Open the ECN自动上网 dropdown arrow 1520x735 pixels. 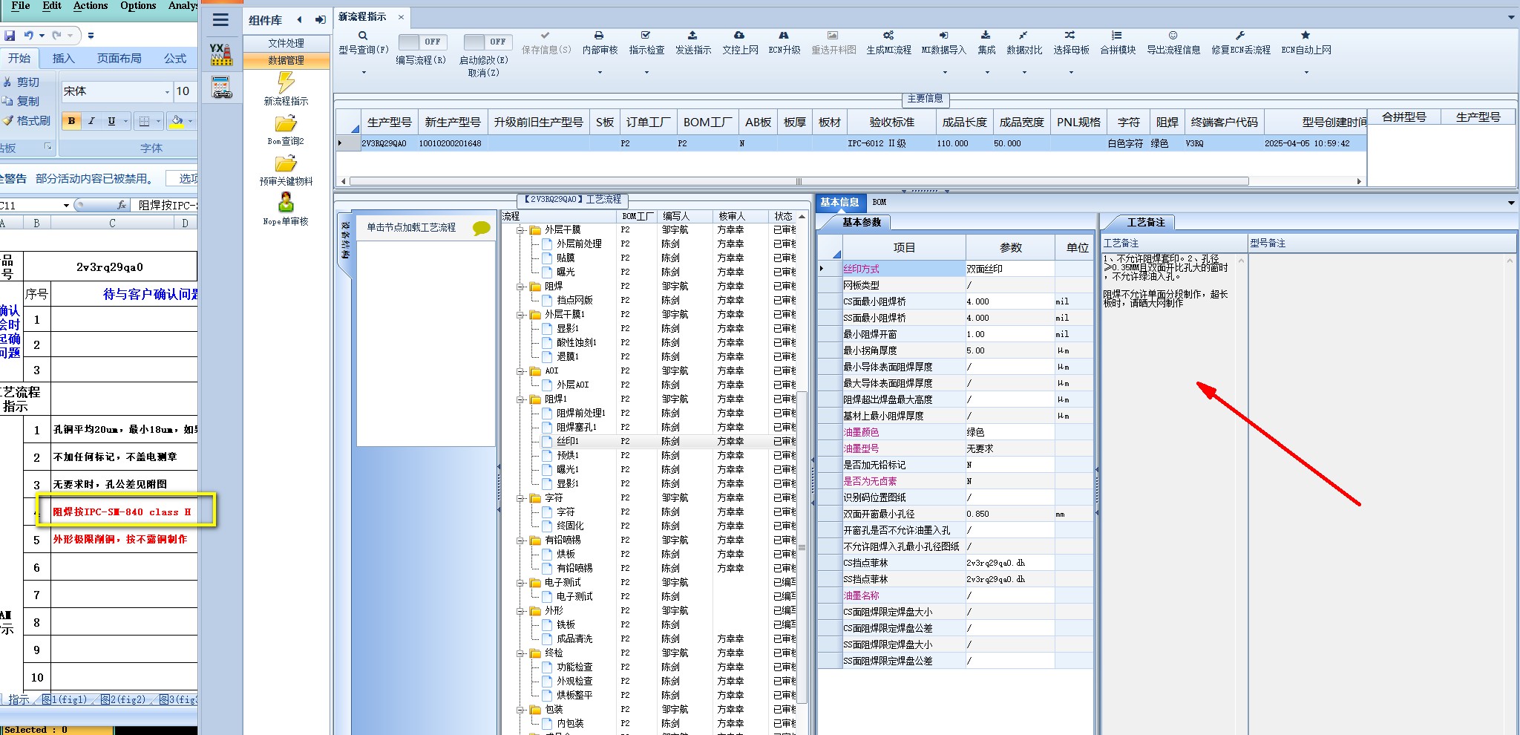1306,73
